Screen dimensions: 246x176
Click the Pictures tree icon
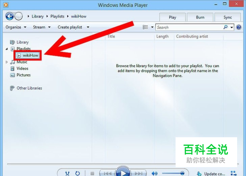coord(12,75)
